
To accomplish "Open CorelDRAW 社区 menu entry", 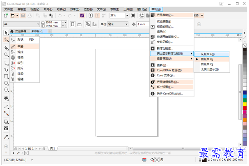I will coord(172,70).
